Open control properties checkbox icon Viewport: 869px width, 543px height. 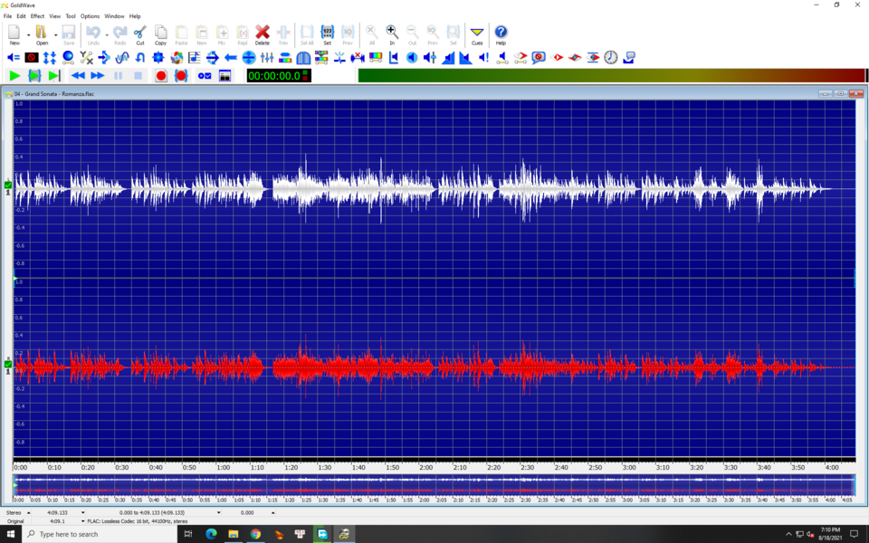pos(205,76)
